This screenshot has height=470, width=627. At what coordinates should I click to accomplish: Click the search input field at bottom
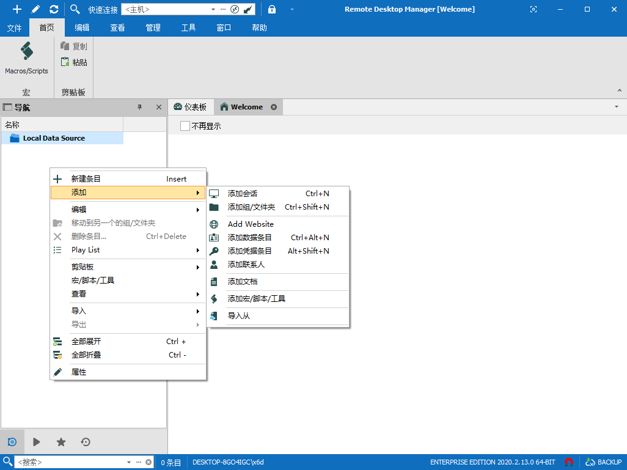click(70, 462)
